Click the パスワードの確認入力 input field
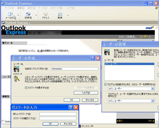This screenshot has height=128, width=159. click(58, 118)
